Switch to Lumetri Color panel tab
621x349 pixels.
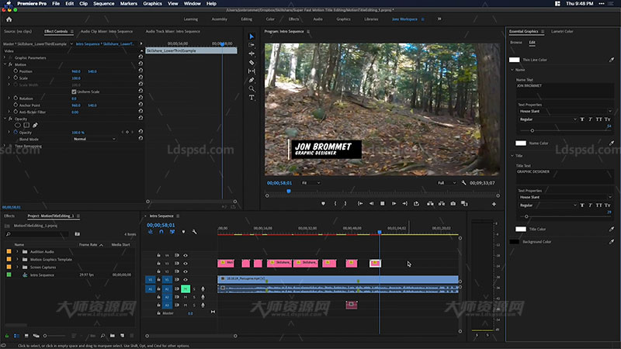[x=562, y=31]
